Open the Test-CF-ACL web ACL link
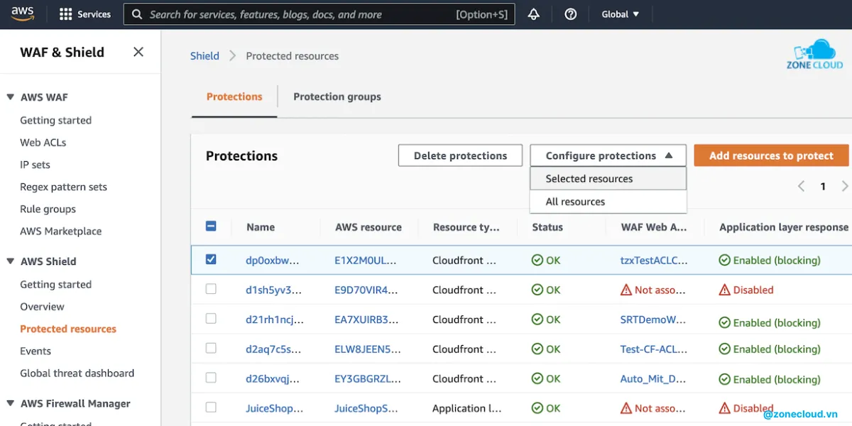 pyautogui.click(x=653, y=349)
